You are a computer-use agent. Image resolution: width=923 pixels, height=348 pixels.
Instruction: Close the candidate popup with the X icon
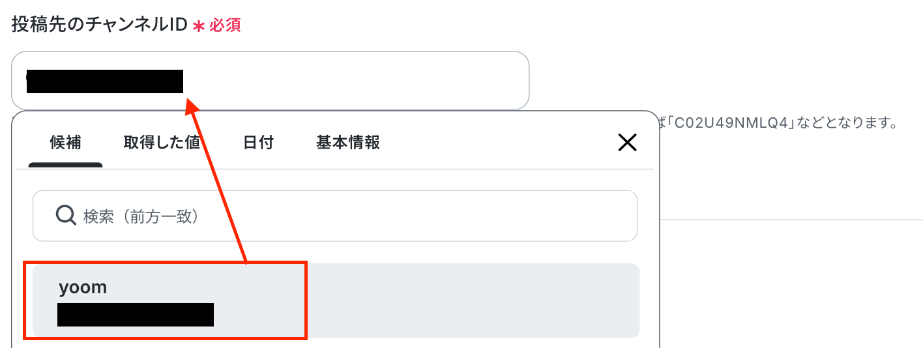pos(627,143)
